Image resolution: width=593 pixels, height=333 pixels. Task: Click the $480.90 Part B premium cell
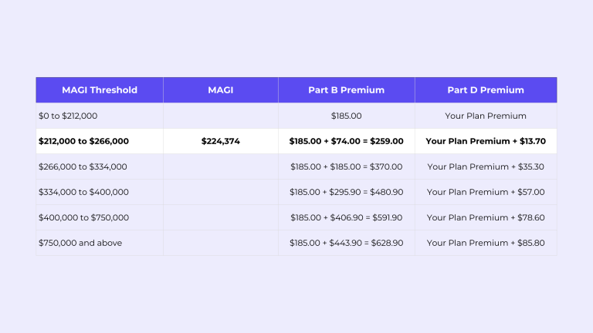347,192
